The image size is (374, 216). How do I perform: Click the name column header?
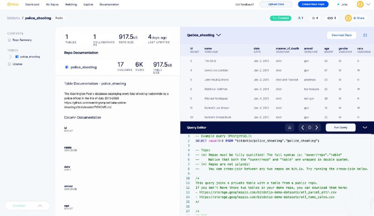211,50
